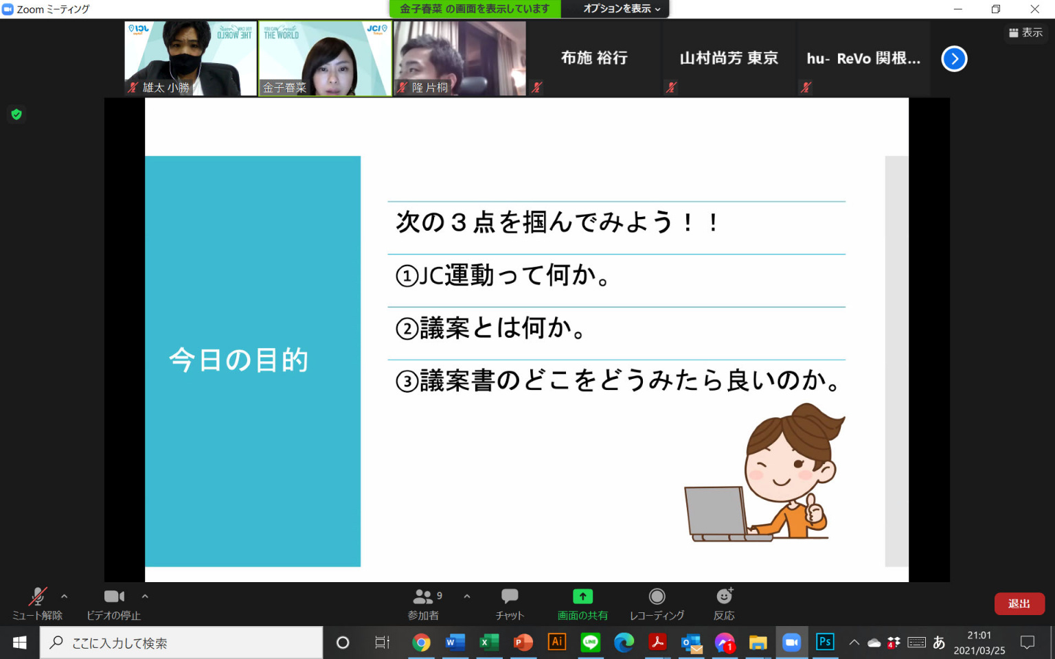
Task: Click the red 退出 leave button
Action: 1019,604
